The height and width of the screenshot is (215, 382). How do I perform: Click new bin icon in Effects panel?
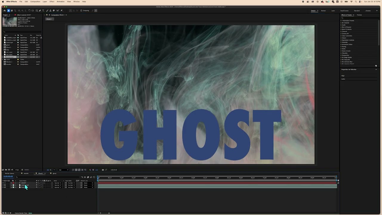coord(376,66)
